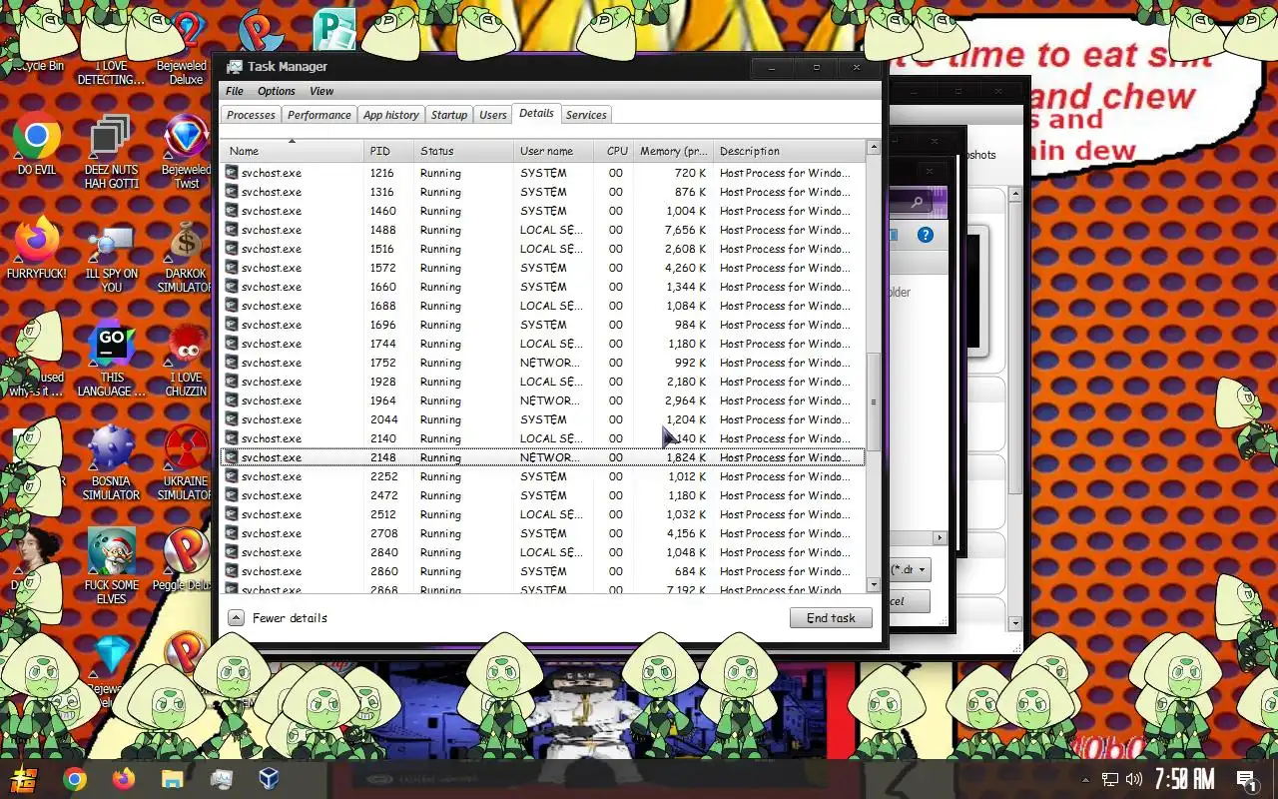Open the File menu in Task Manager

235,91
